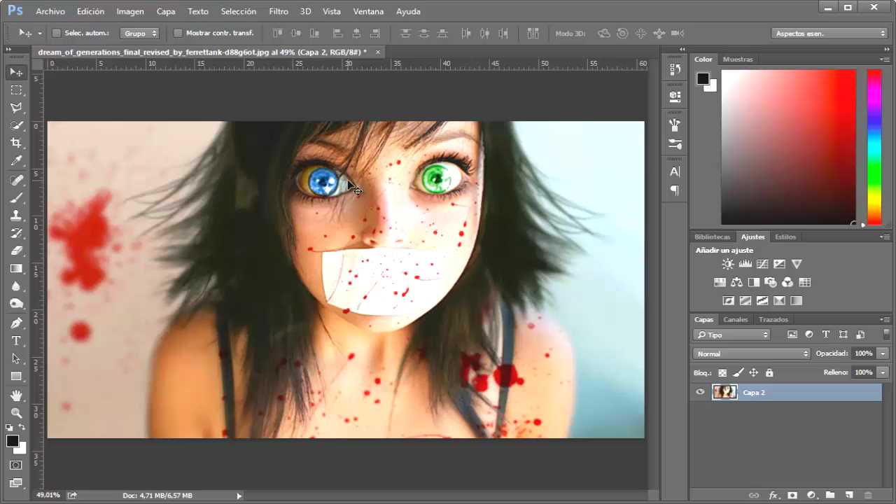The width and height of the screenshot is (896, 504).
Task: Click the vertical hue slider
Action: (874, 147)
